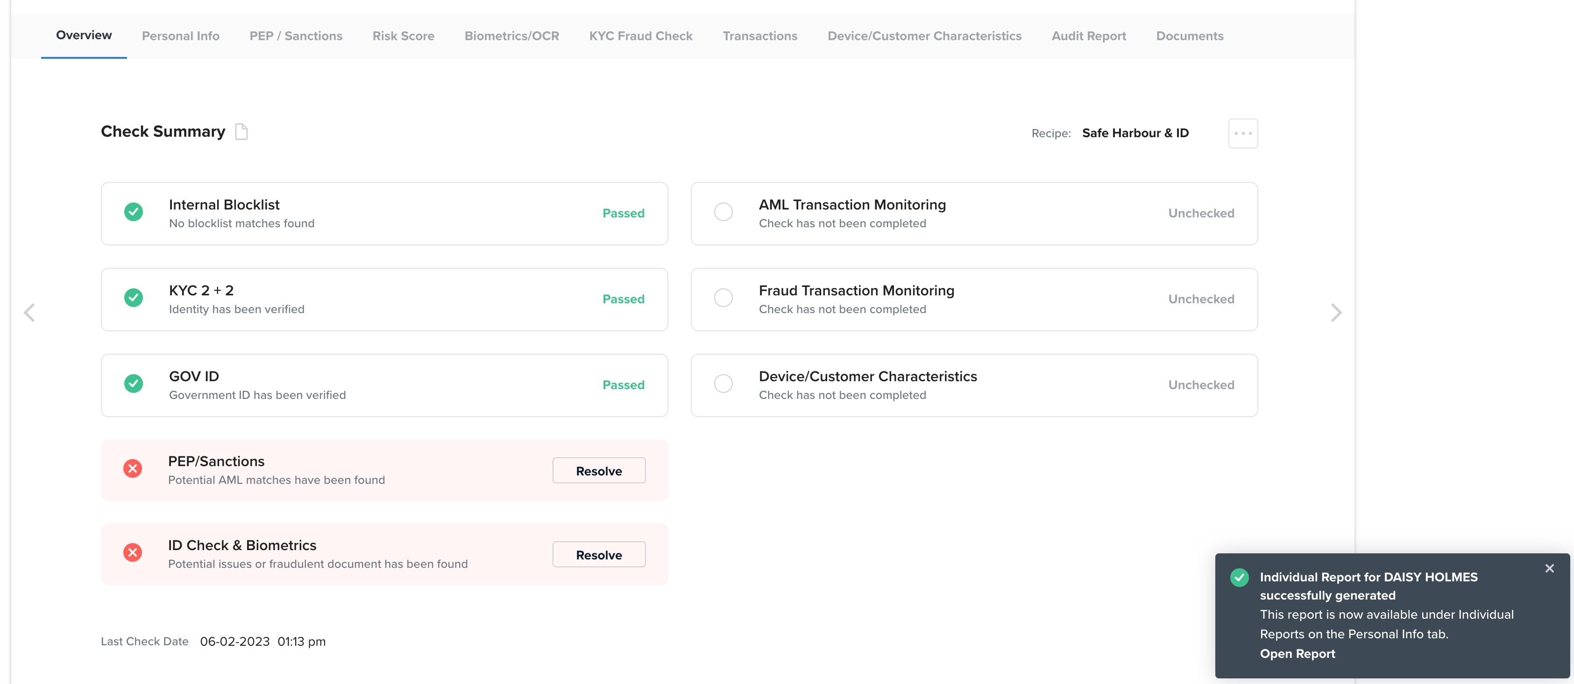1574x684 pixels.
Task: Dismiss the Individual Report notification toast
Action: pyautogui.click(x=1549, y=569)
